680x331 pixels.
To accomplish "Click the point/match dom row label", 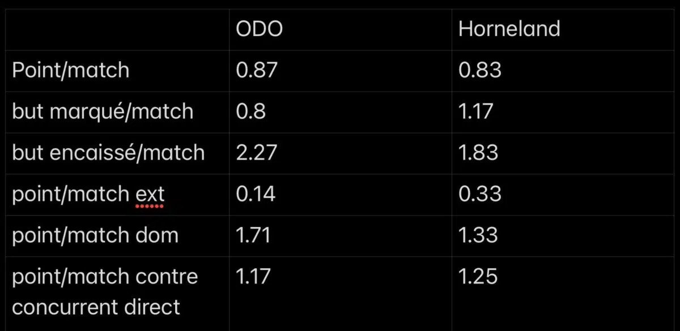I will coord(95,235).
